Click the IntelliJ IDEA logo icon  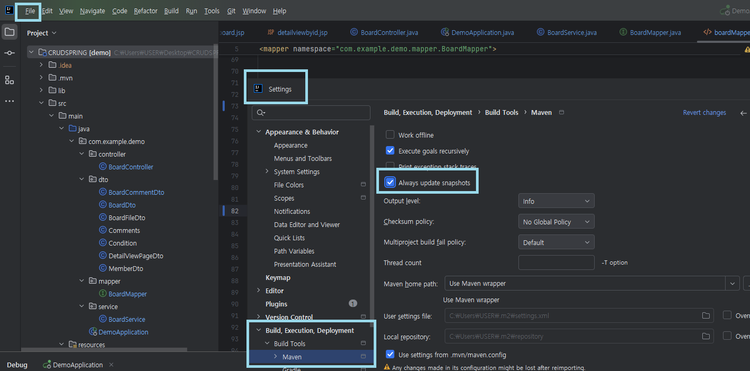[8, 10]
